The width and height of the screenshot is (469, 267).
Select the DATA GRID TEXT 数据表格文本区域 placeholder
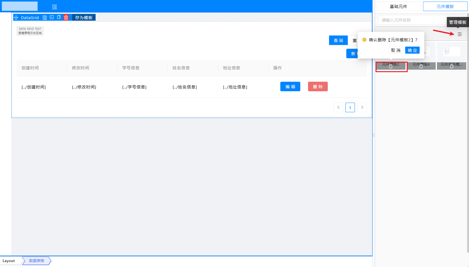[x=30, y=31]
